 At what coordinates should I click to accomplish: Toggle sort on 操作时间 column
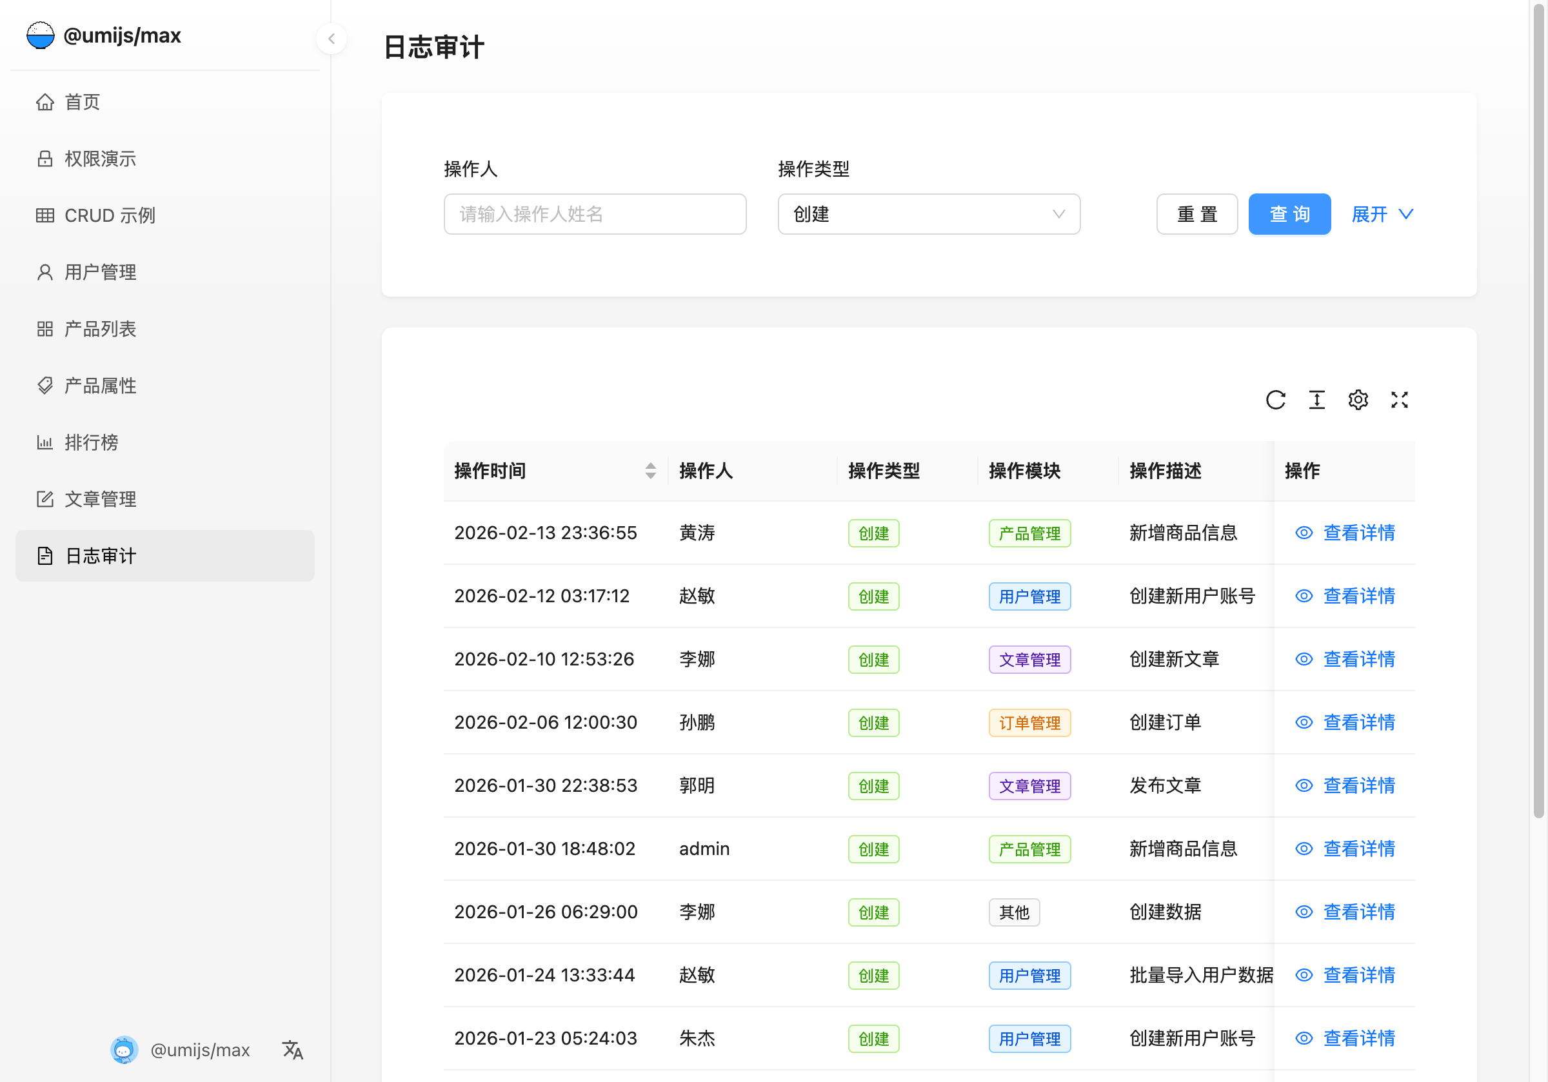[650, 471]
